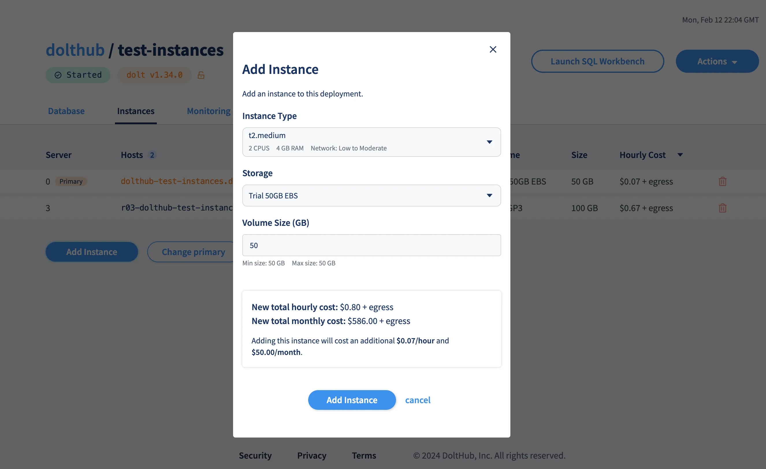Click the Change primary button
Viewport: 766px width, 469px height.
point(193,252)
